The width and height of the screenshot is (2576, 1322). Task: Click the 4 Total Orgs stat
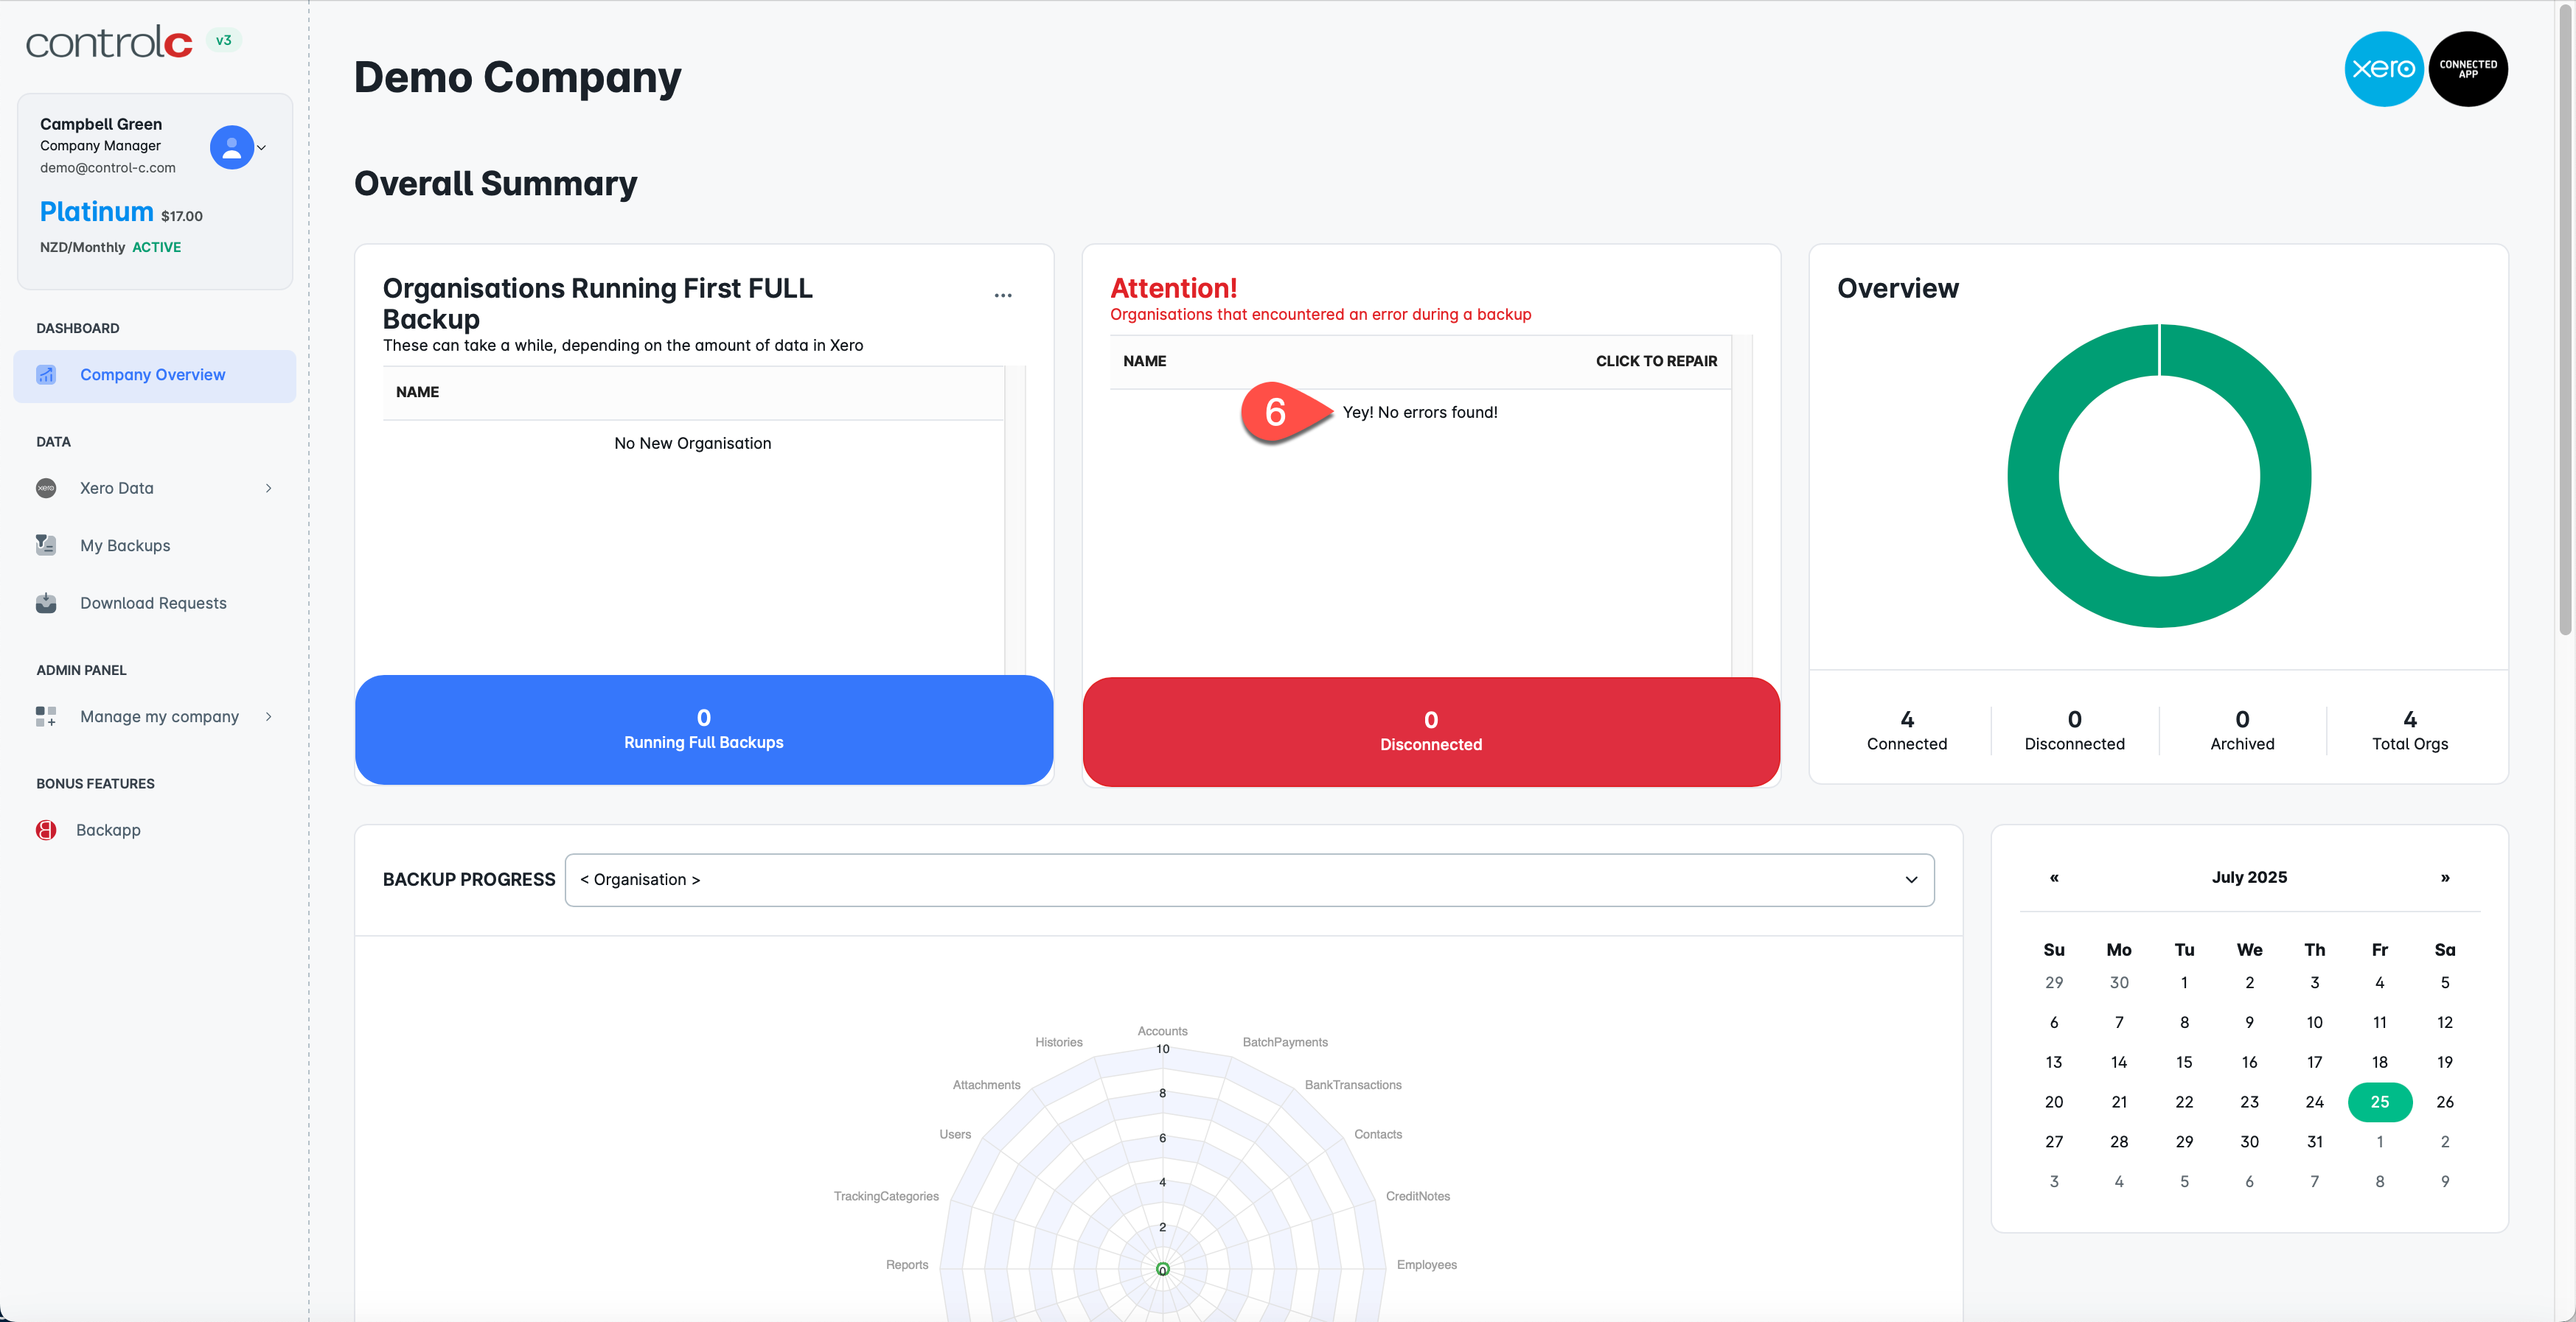tap(2410, 730)
